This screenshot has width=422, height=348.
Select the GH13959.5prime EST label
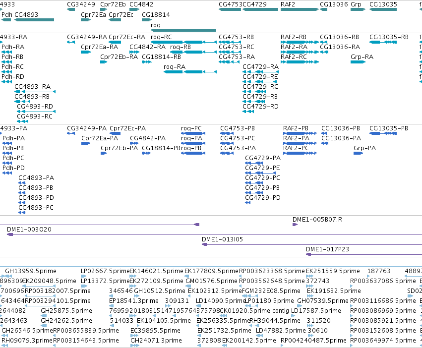[x=31, y=271]
